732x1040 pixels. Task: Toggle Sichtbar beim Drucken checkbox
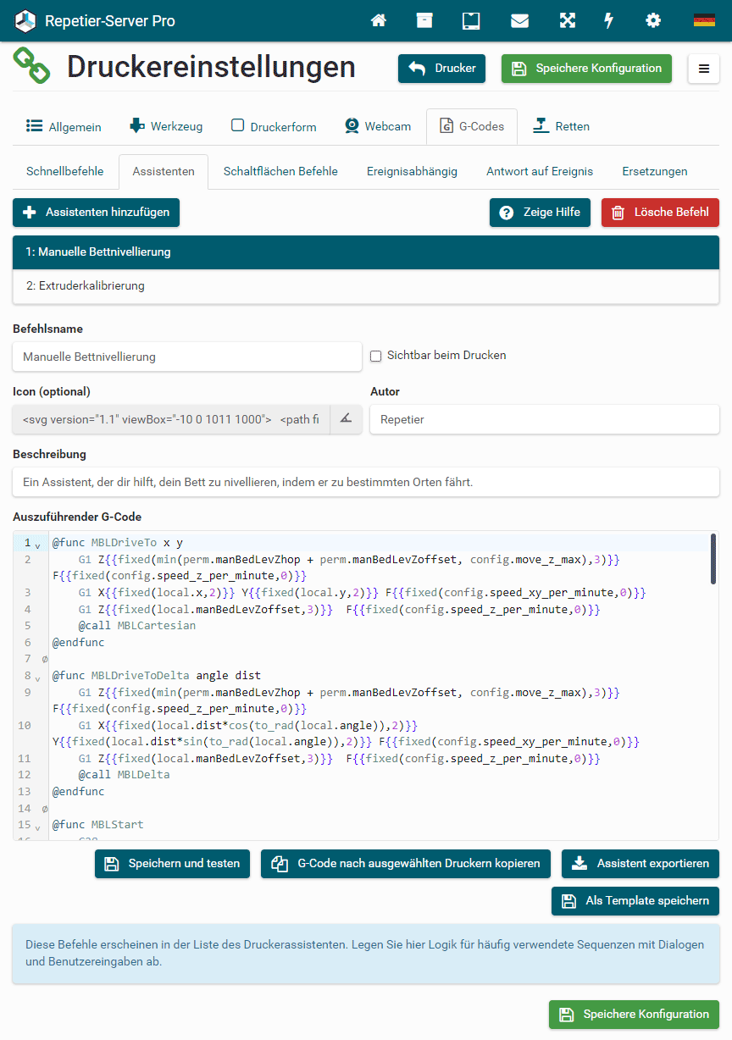376,356
